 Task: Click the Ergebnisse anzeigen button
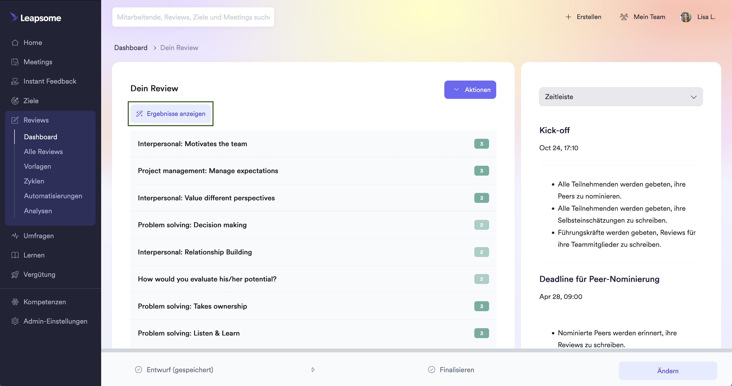[x=171, y=114]
